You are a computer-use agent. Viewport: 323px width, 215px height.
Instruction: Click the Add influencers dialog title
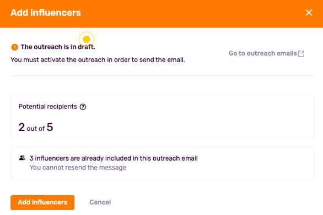[46, 13]
